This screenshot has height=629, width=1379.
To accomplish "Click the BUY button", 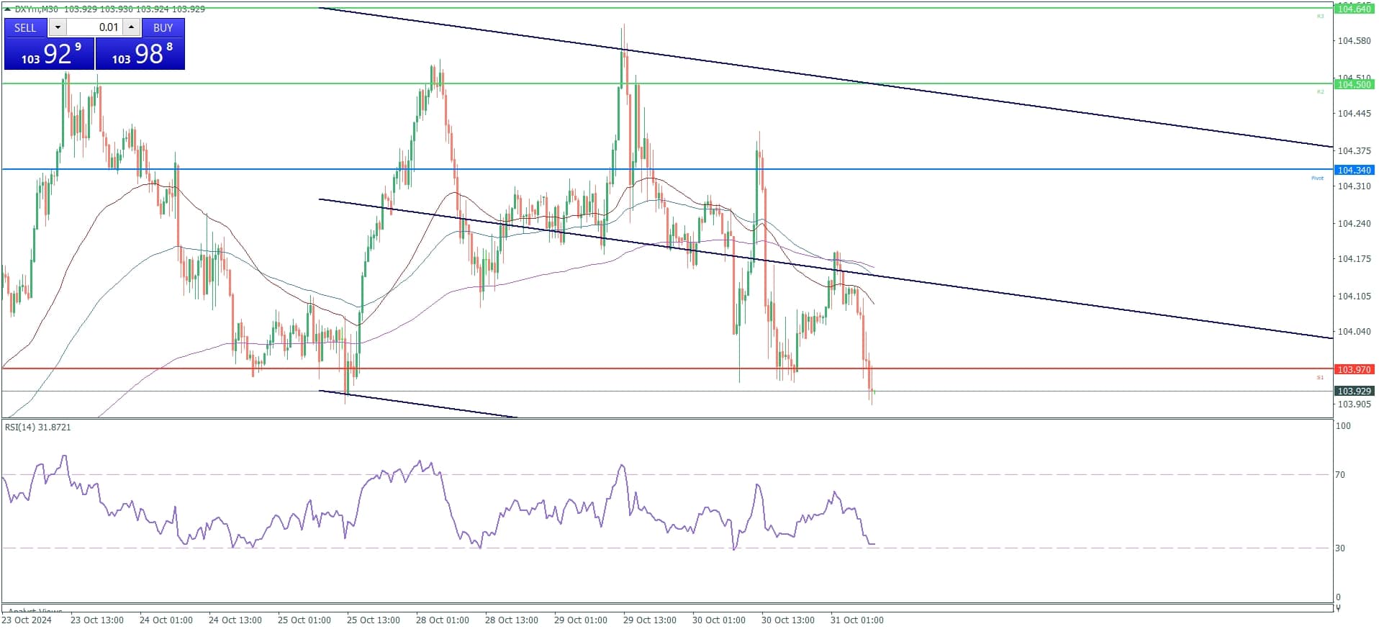I will click(163, 27).
